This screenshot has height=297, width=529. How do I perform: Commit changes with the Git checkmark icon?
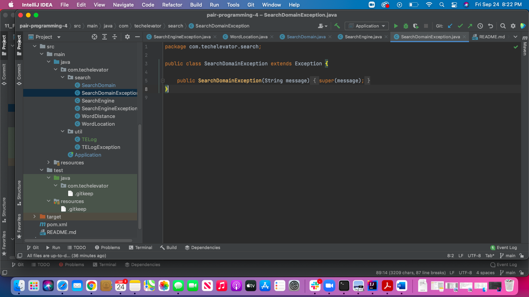(x=460, y=26)
